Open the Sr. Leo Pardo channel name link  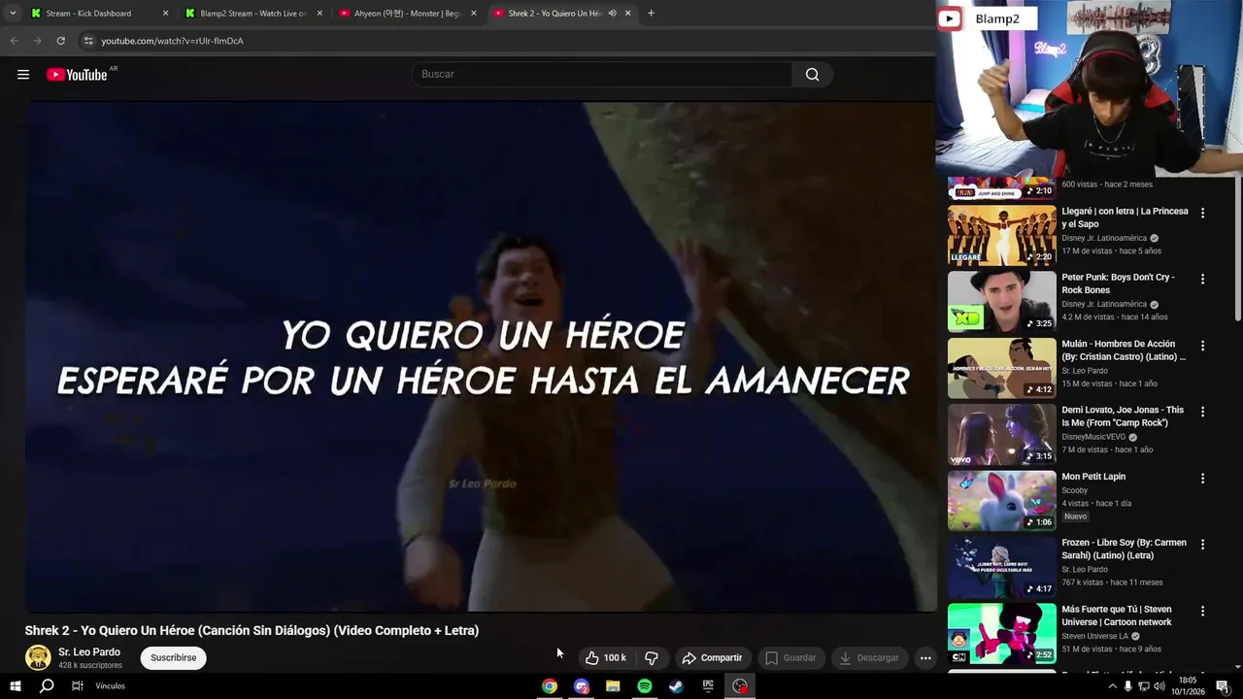(x=89, y=652)
